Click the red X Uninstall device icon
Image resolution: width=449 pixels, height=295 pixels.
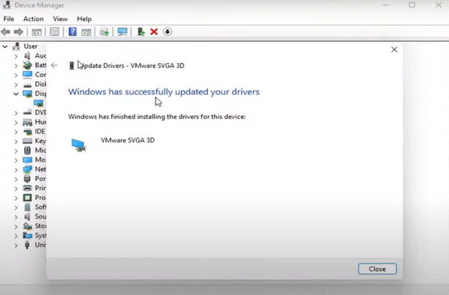[154, 31]
